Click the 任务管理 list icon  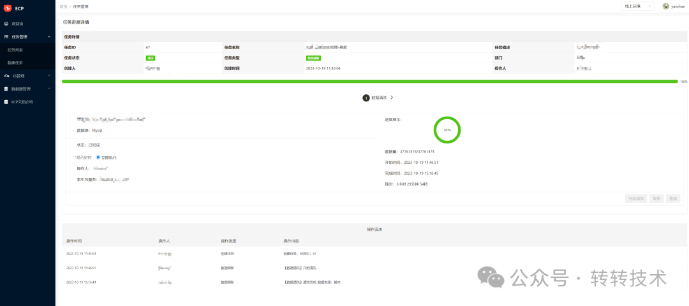[x=6, y=37]
